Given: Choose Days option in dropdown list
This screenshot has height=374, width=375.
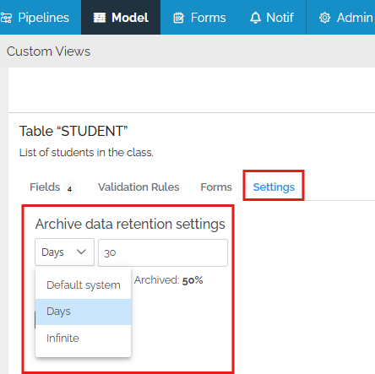Looking at the screenshot, I should [83, 312].
